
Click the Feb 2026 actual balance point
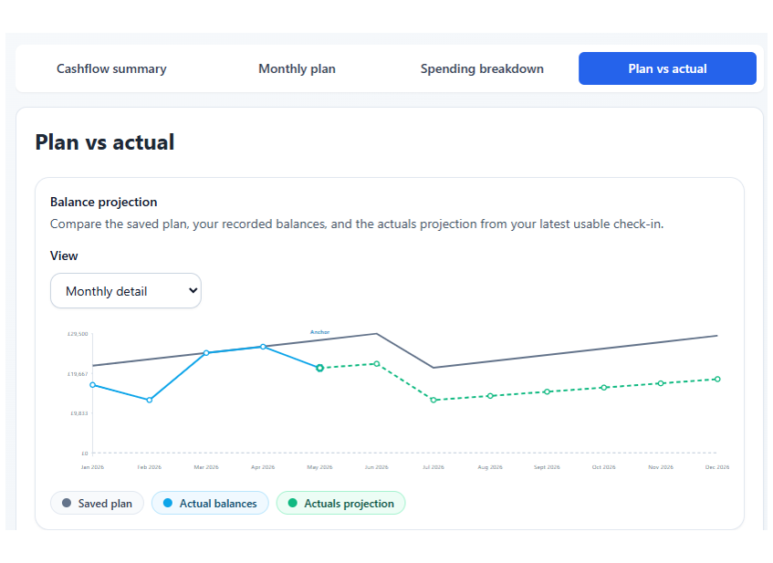(x=150, y=400)
